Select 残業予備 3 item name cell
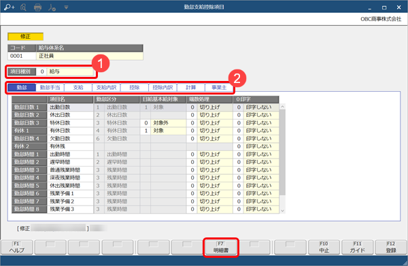 [x=70, y=210]
